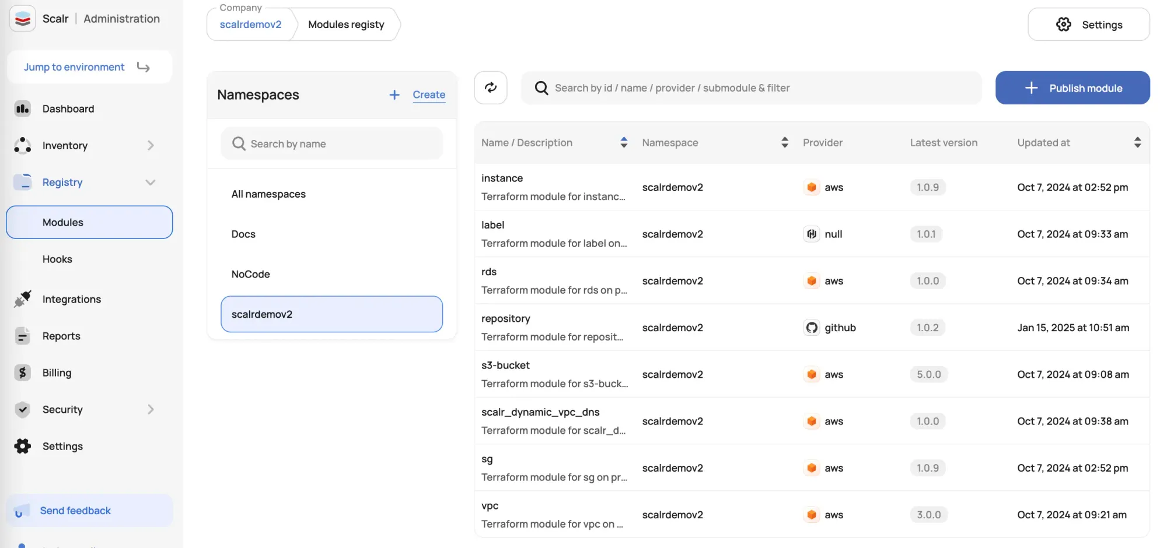Open the Dashboard icon in sidebar
This screenshot has width=1167, height=548.
click(22, 108)
